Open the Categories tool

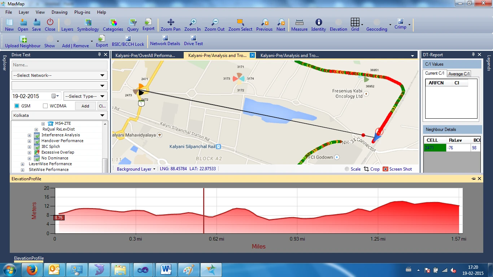[113, 25]
